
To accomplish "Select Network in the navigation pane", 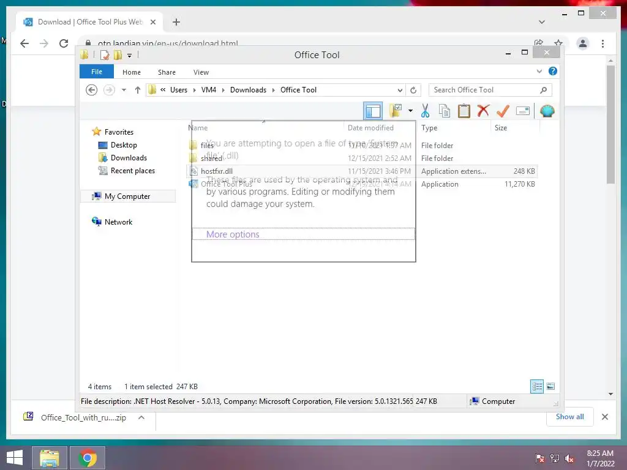I will 118,222.
